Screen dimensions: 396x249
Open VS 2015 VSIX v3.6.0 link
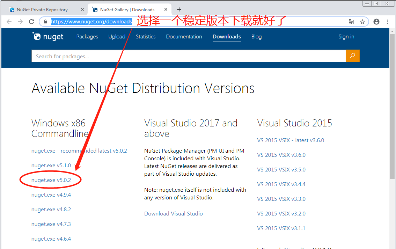pyautogui.click(x=281, y=155)
